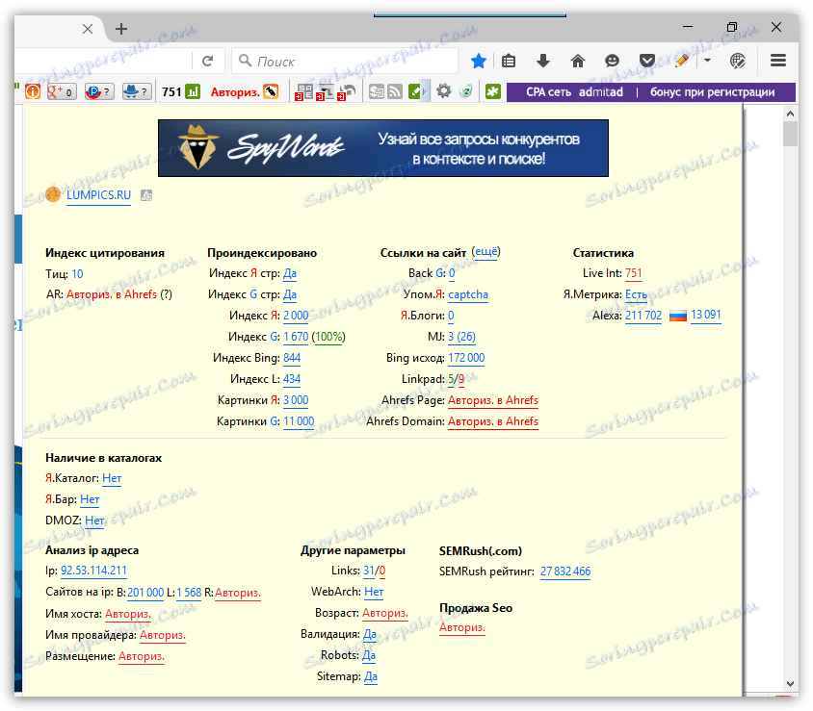The width and height of the screenshot is (813, 711).
Task: Open the LUMPICS.RU site link
Action: [x=98, y=195]
